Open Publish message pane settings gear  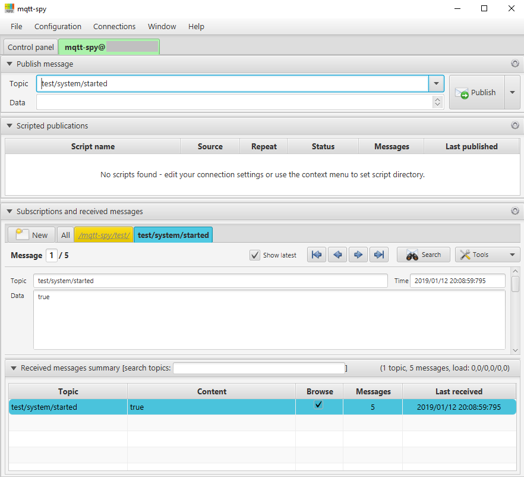tap(515, 63)
